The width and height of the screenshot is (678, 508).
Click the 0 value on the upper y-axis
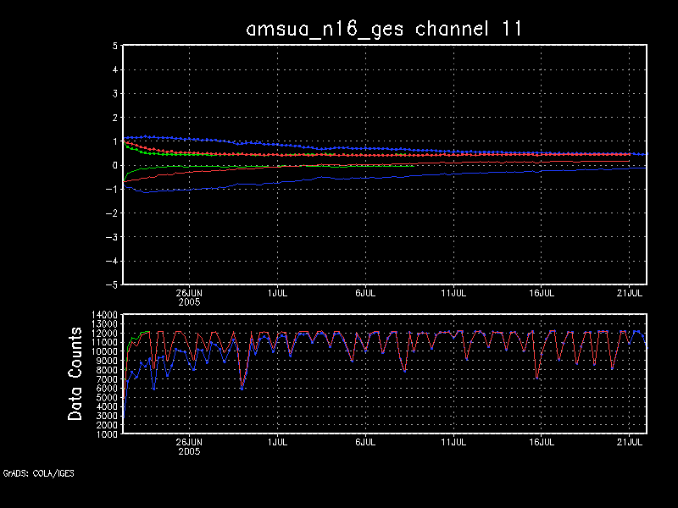pyautogui.click(x=113, y=166)
